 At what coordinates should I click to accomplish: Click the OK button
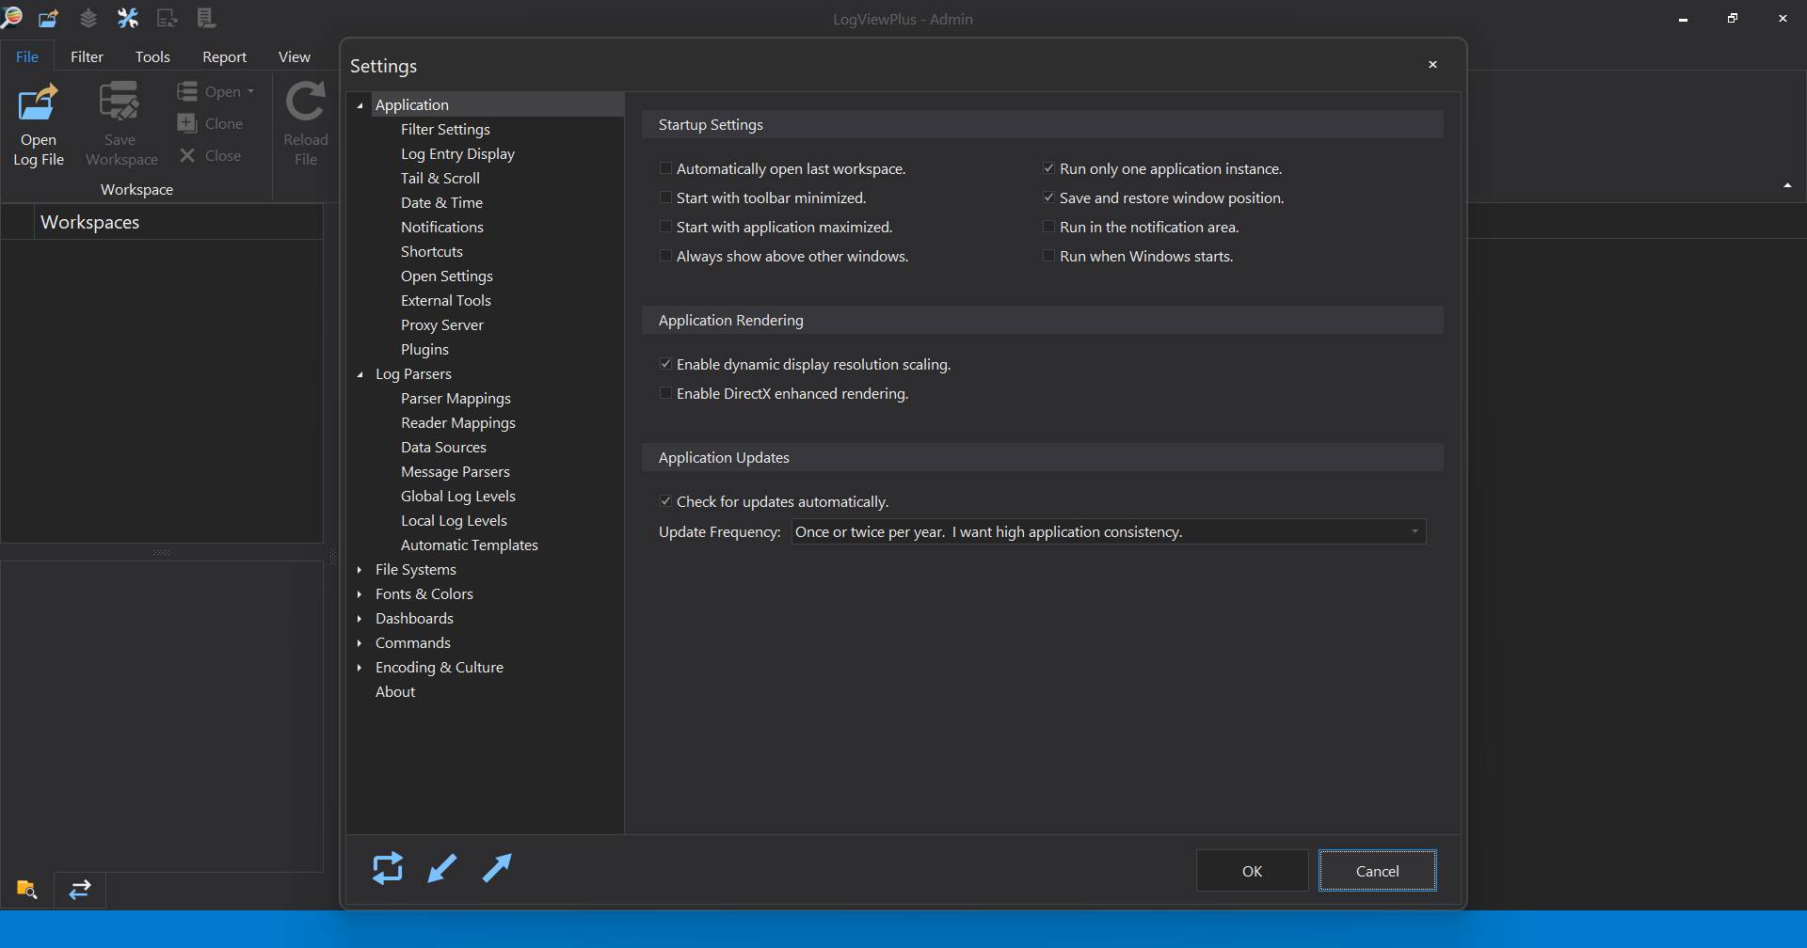coord(1252,871)
